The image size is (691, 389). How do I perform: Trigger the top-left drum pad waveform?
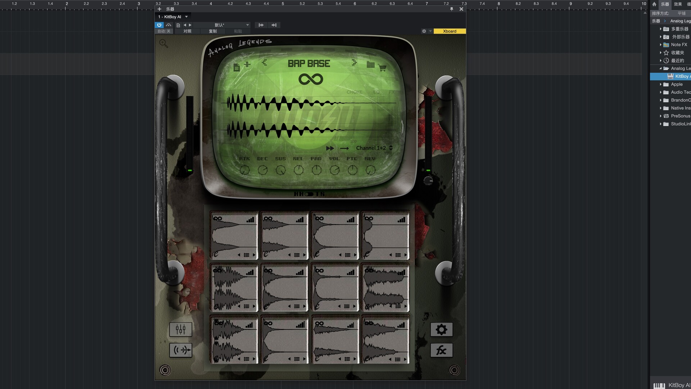point(234,236)
